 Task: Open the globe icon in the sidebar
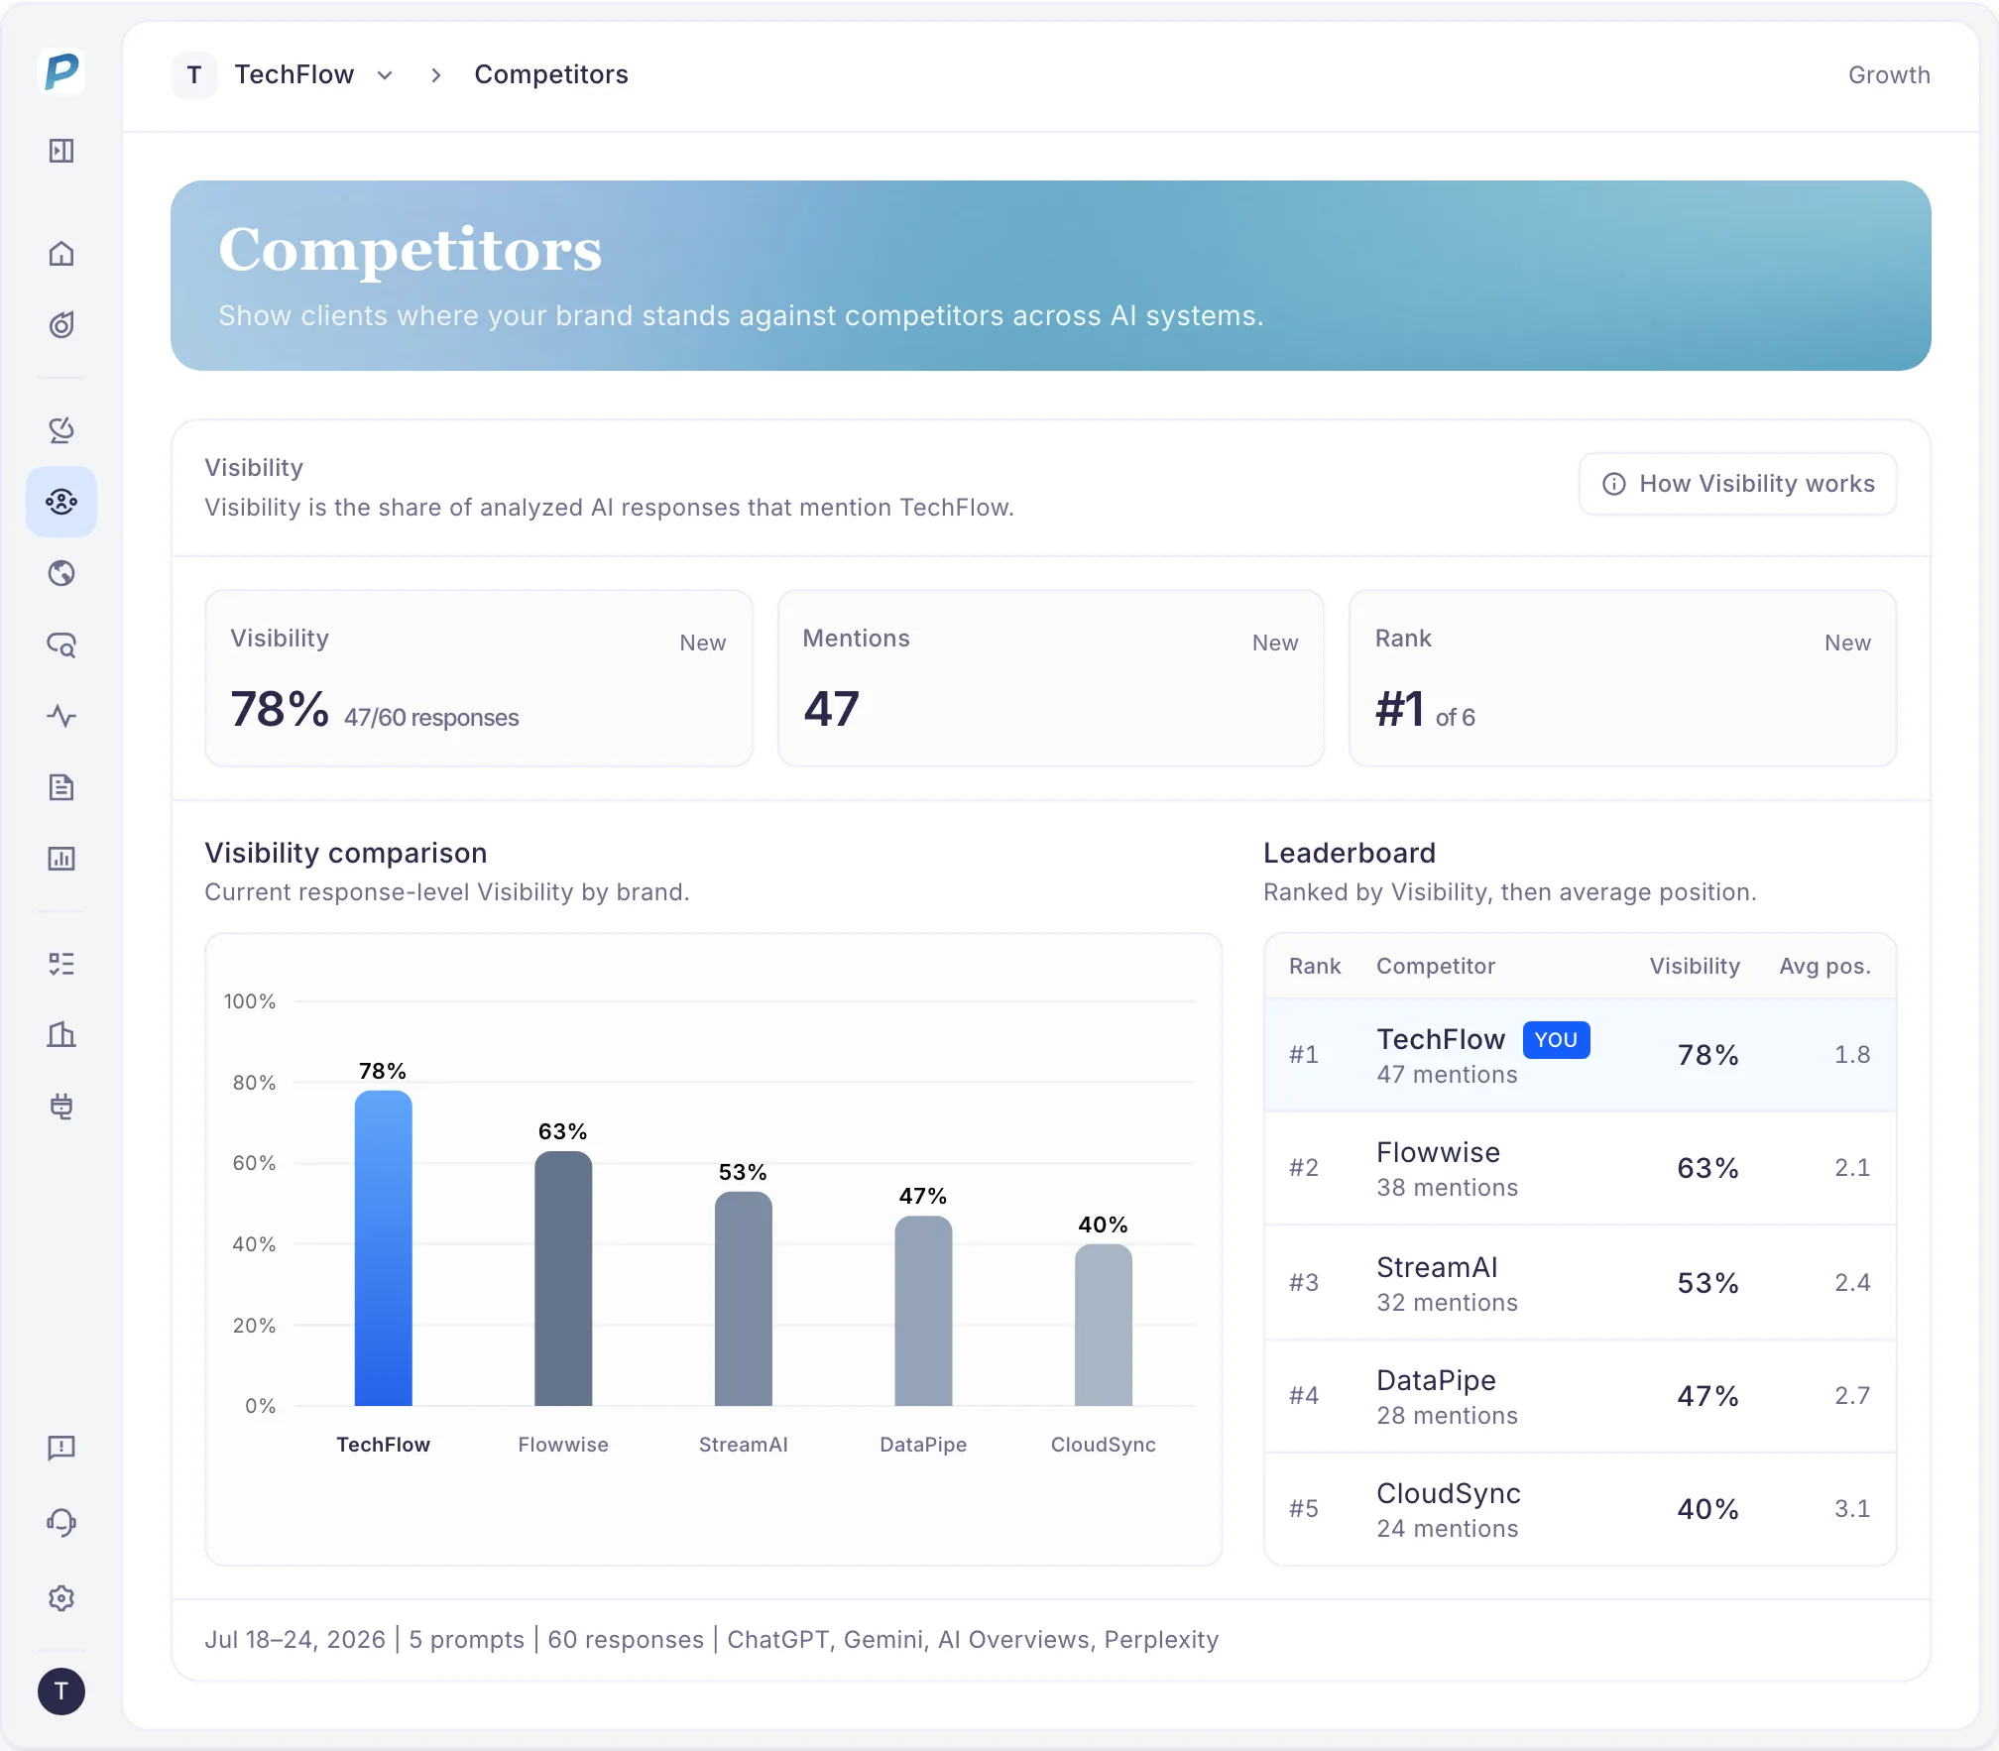coord(61,573)
